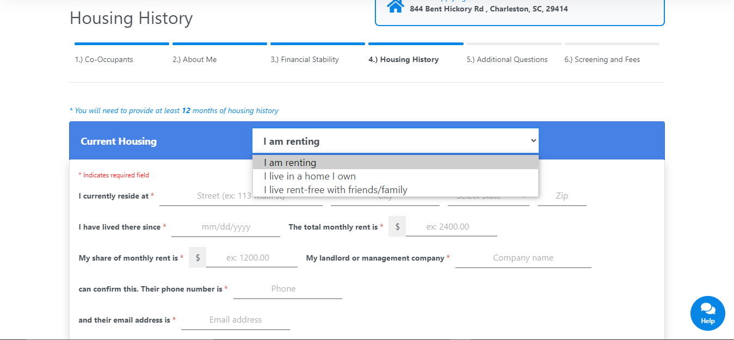The height and width of the screenshot is (340, 734).
Task: Focus the Street address field
Action: 241,196
